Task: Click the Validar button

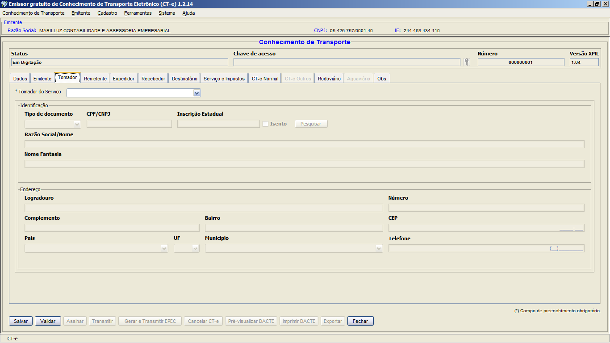Action: (48, 321)
